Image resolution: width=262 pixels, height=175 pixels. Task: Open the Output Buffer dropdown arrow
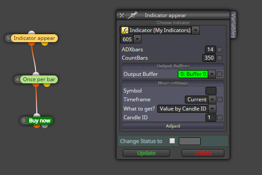tap(212, 74)
